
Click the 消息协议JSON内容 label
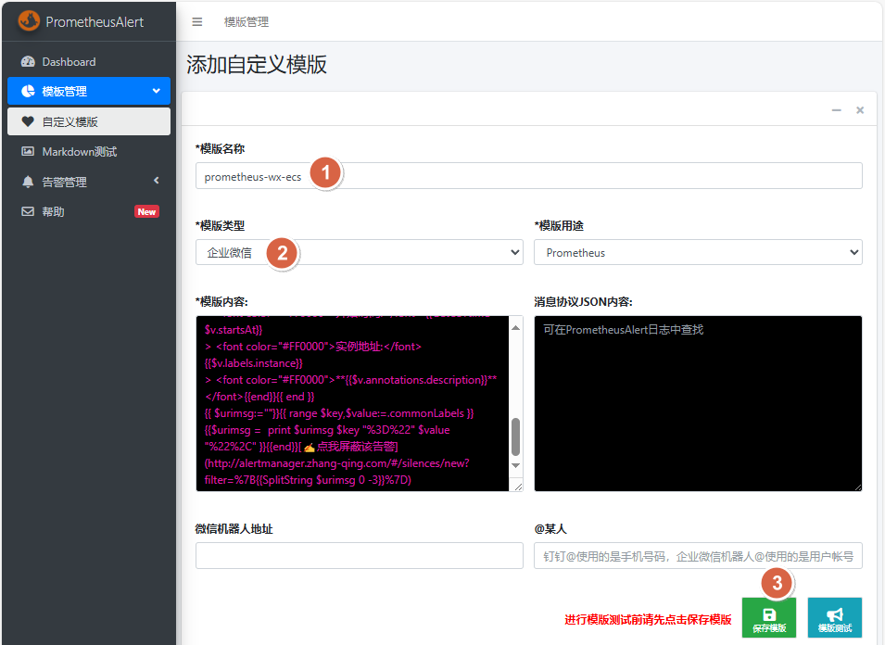583,302
